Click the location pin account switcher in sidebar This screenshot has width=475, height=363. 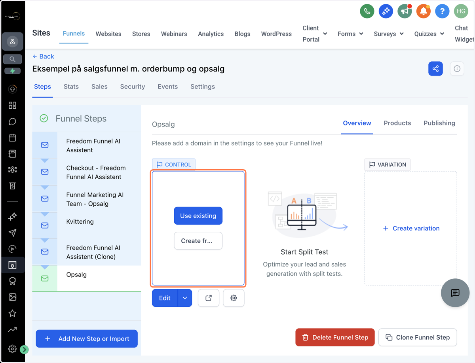[12, 42]
